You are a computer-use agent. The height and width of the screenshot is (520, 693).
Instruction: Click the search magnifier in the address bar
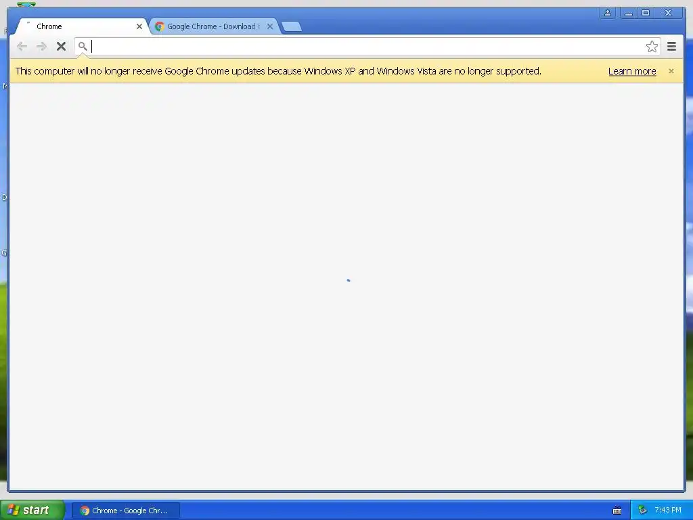pyautogui.click(x=82, y=46)
